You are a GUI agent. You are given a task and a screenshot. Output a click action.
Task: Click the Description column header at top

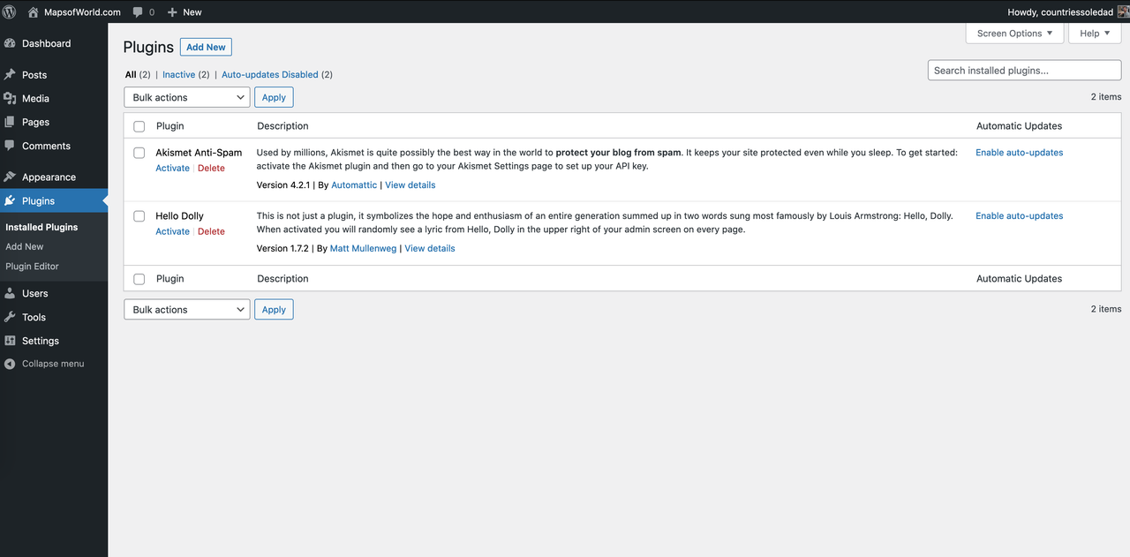click(282, 125)
